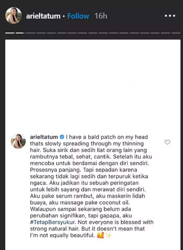The width and height of the screenshot is (183, 250).
Task: Select the fourth story progress segment
Action: pos(41,33)
